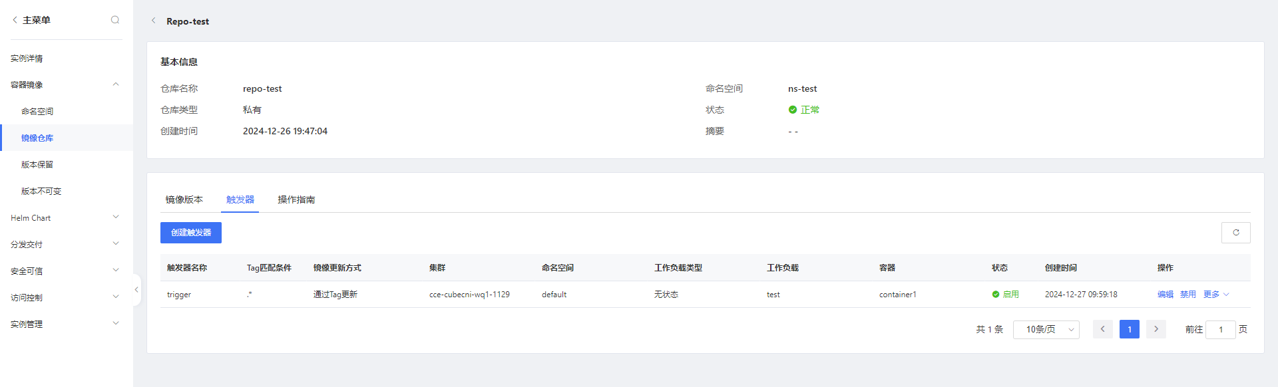1278x387 pixels.
Task: Open the 10条/页 page size dropdown
Action: click(1046, 329)
